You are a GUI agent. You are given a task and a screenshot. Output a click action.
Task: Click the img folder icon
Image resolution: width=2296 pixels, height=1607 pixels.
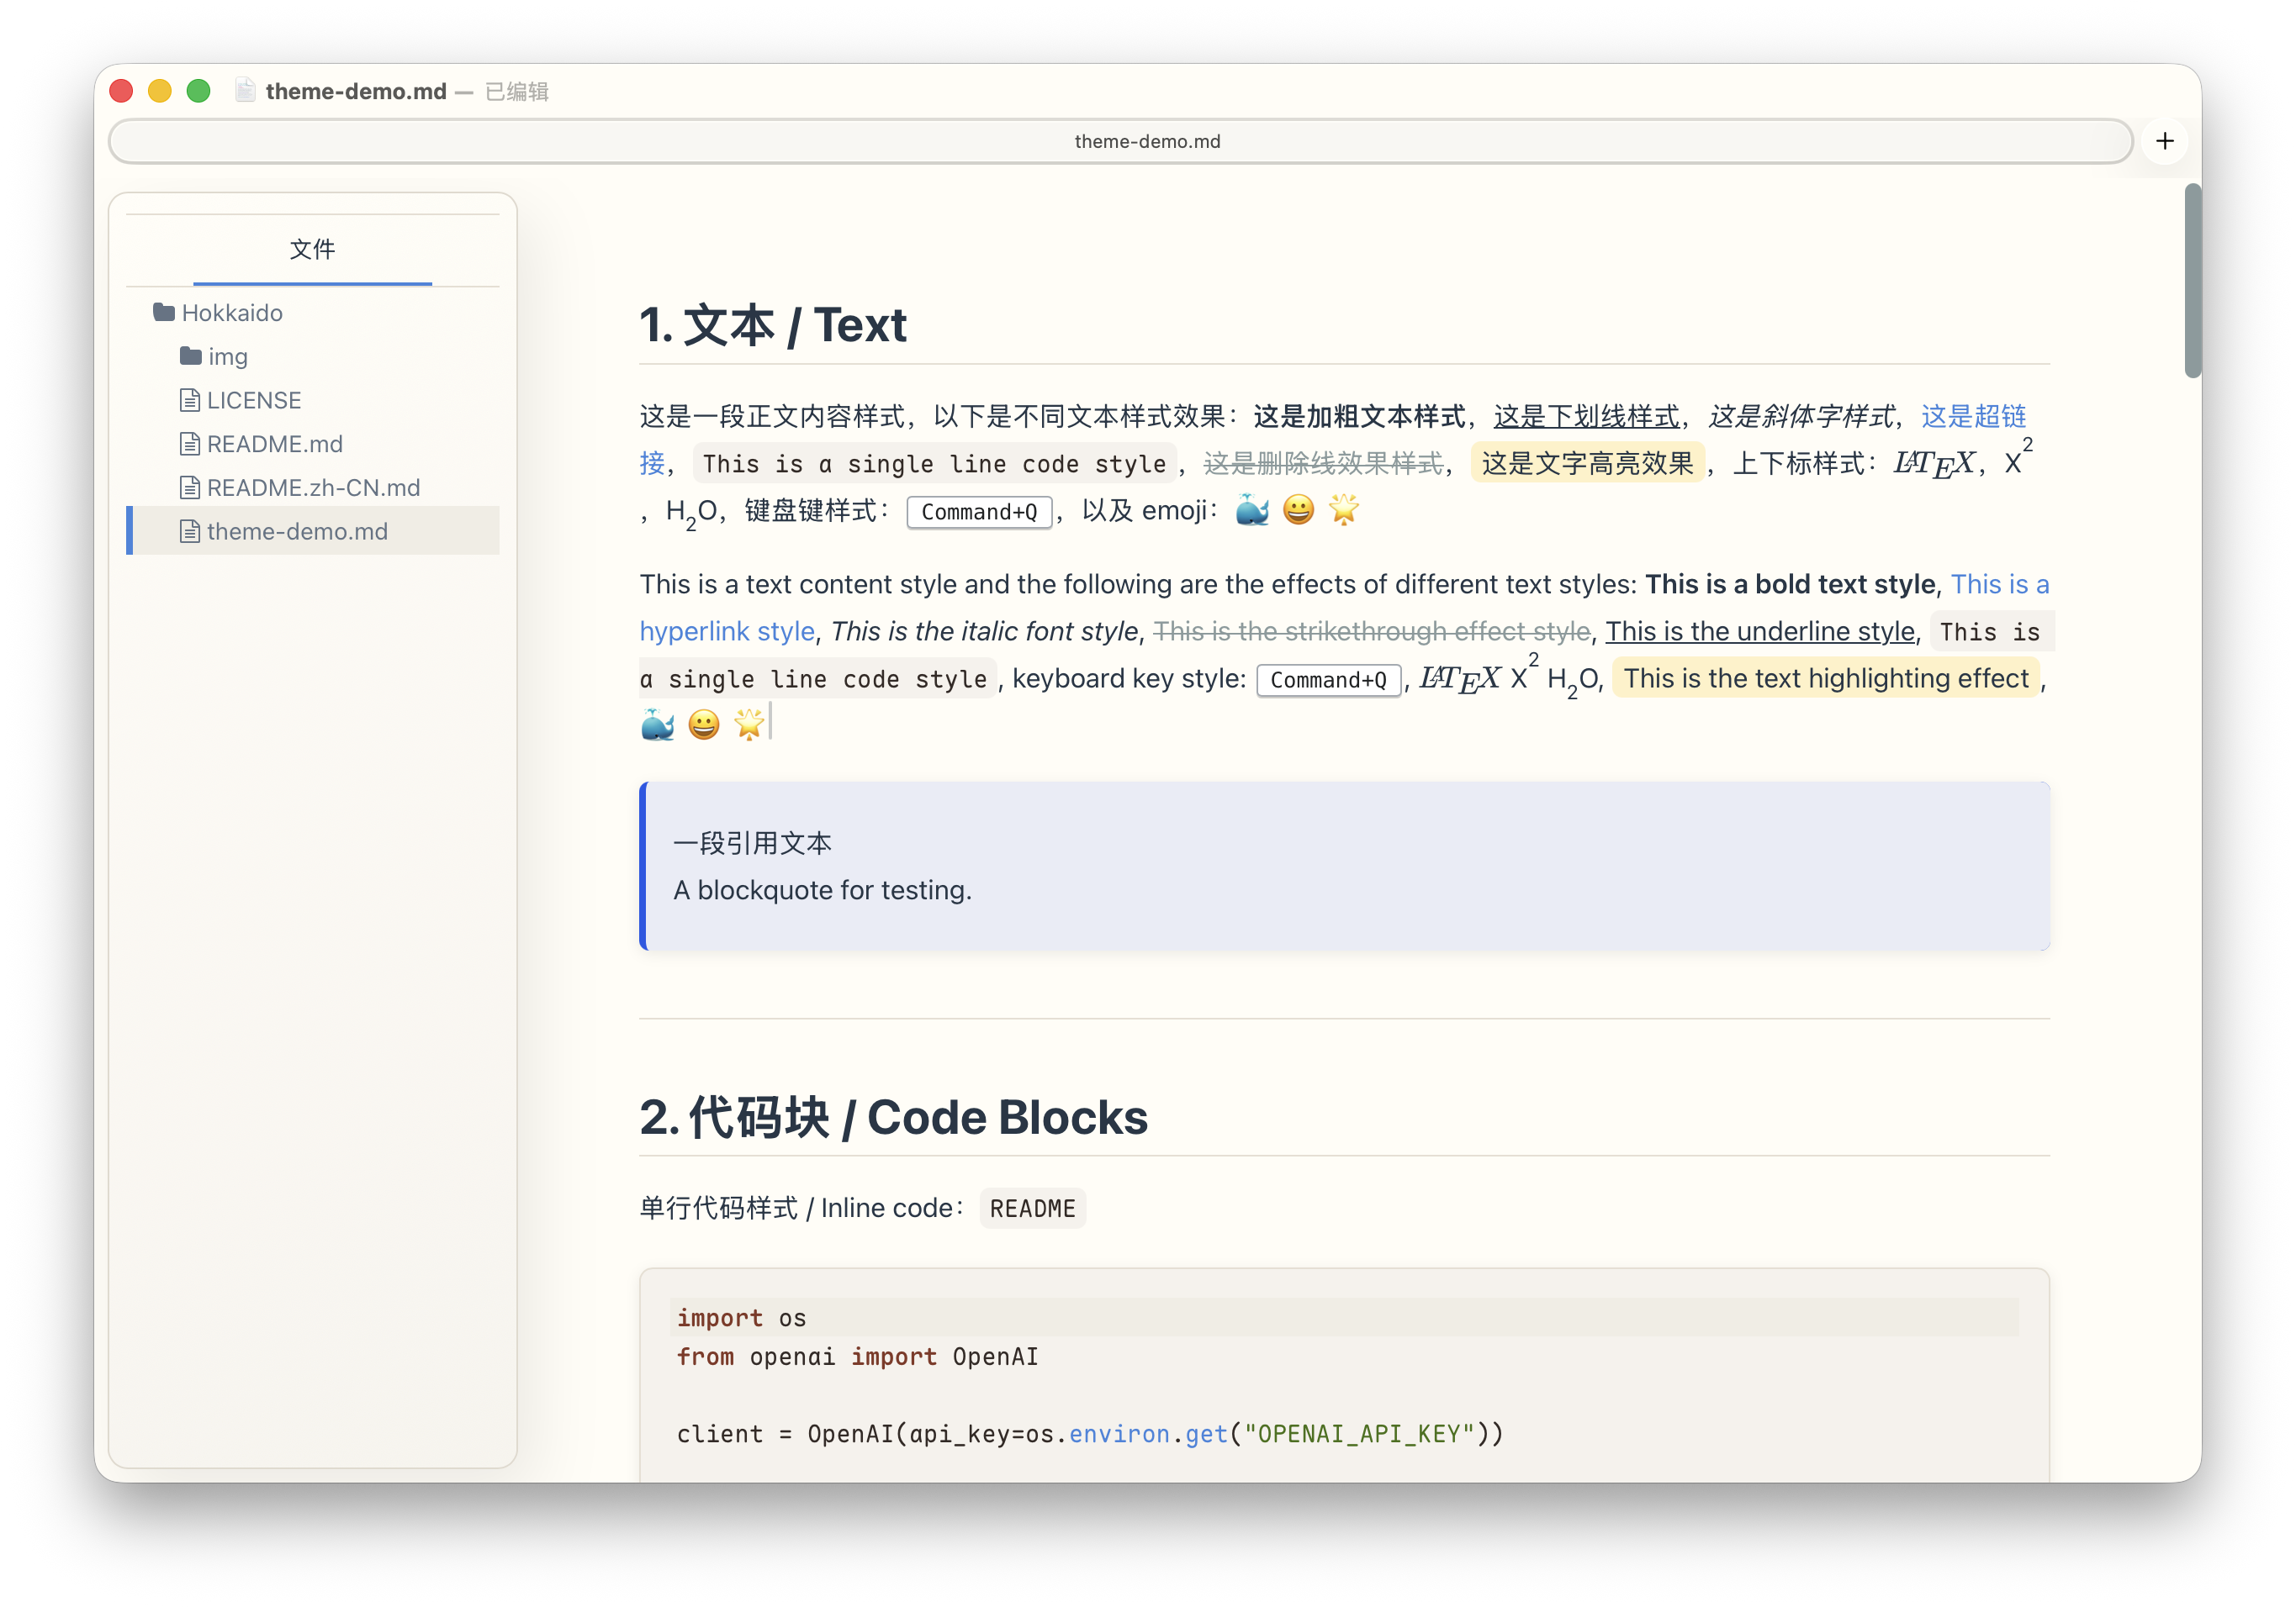pos(191,356)
